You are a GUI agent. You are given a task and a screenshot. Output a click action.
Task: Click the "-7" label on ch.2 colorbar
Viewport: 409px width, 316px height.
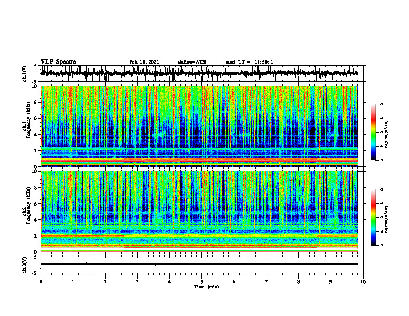click(381, 245)
